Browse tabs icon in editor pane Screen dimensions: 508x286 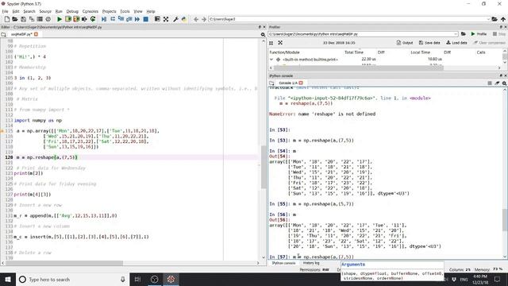click(x=3, y=34)
